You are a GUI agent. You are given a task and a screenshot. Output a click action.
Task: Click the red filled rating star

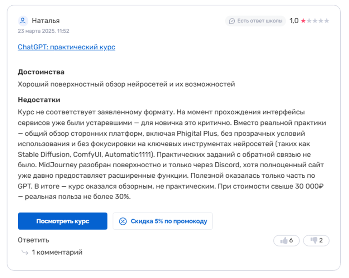(303, 21)
